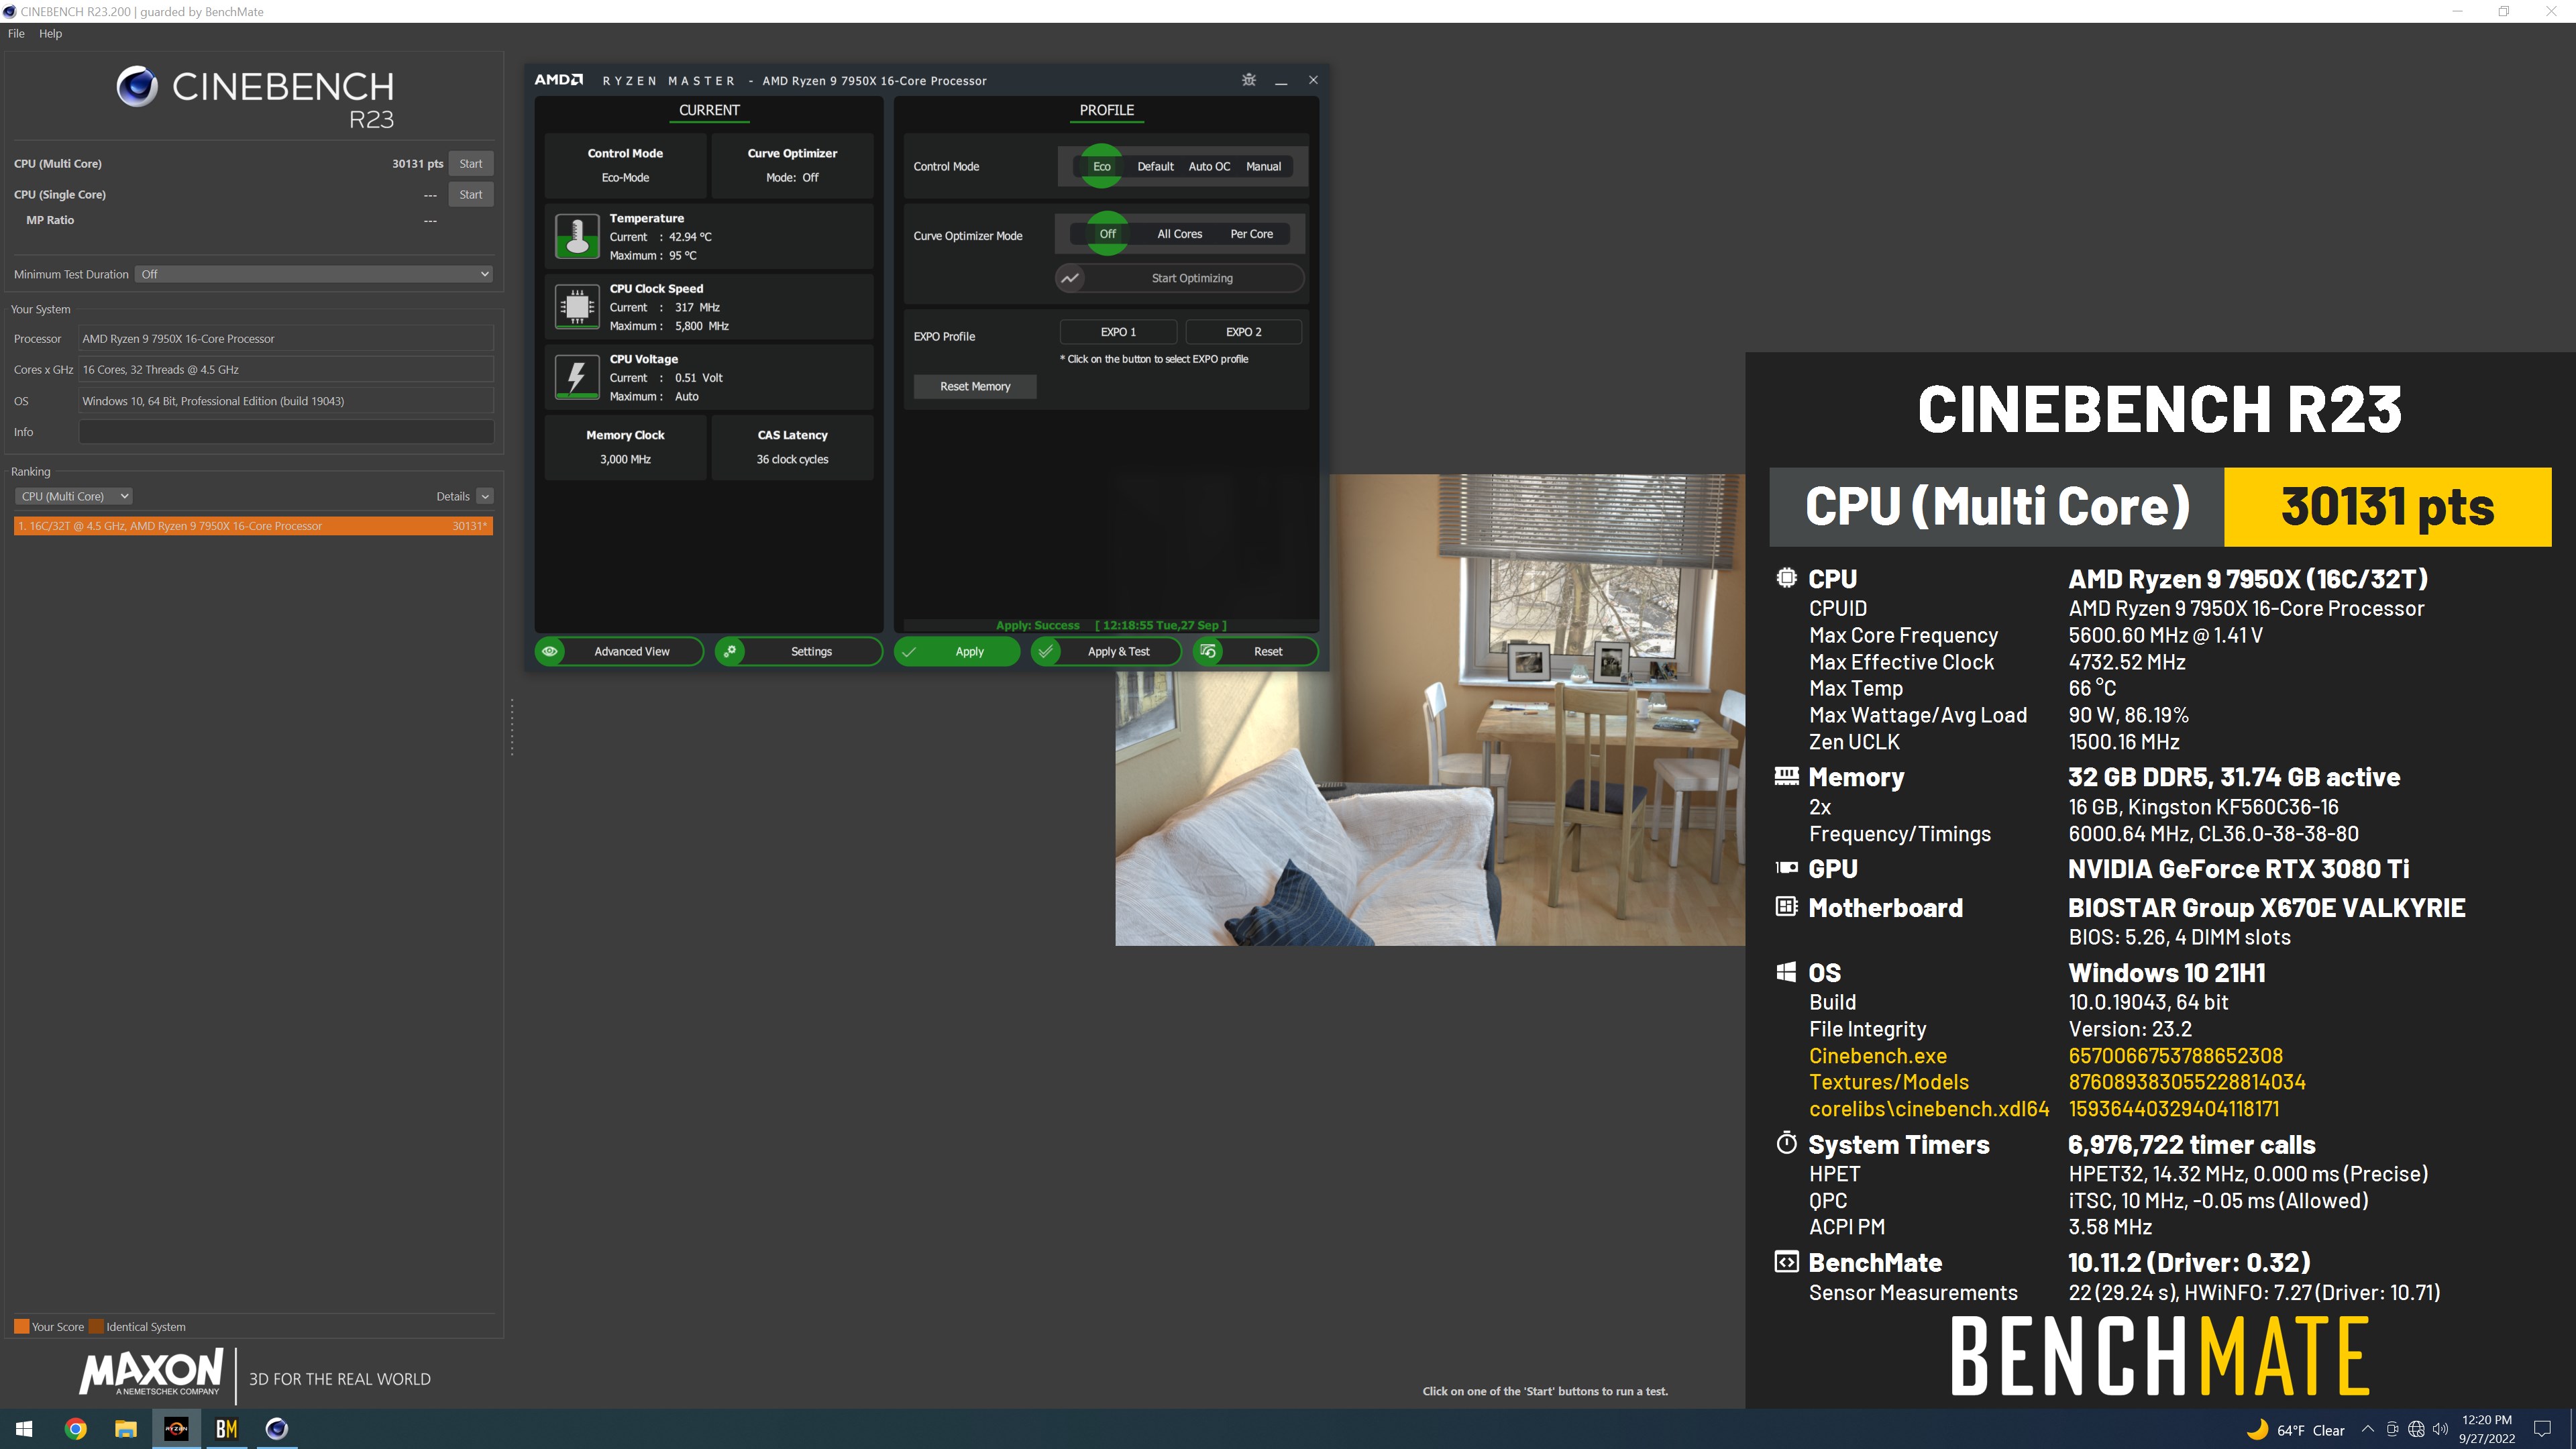Switch to Ryzen Master taskbar icon
This screenshot has height=1449, width=2576.
(176, 1429)
